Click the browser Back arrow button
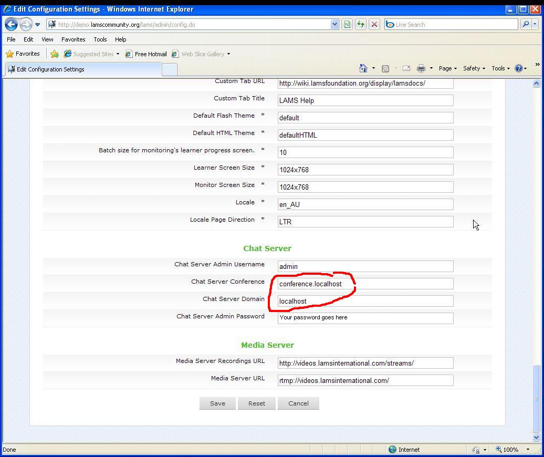The width and height of the screenshot is (544, 457). pos(12,25)
